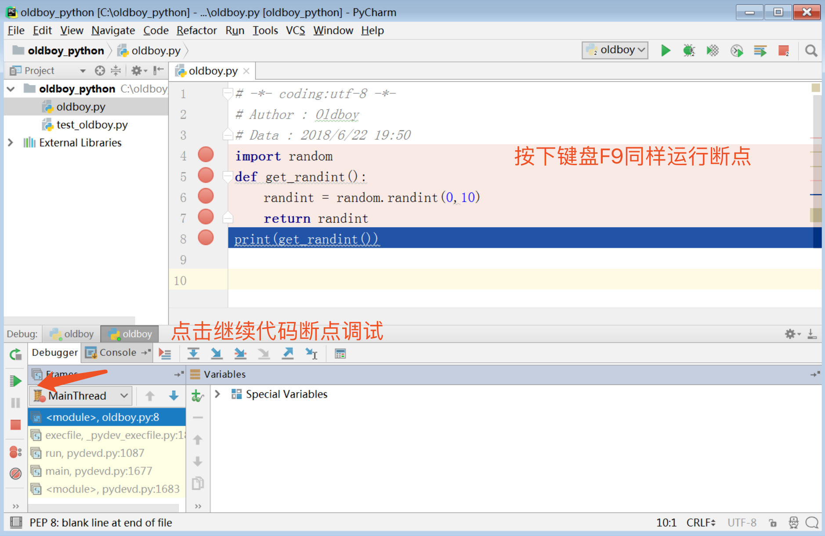Select next frame down arrow
Viewport: 825px width, 536px height.
[x=174, y=396]
